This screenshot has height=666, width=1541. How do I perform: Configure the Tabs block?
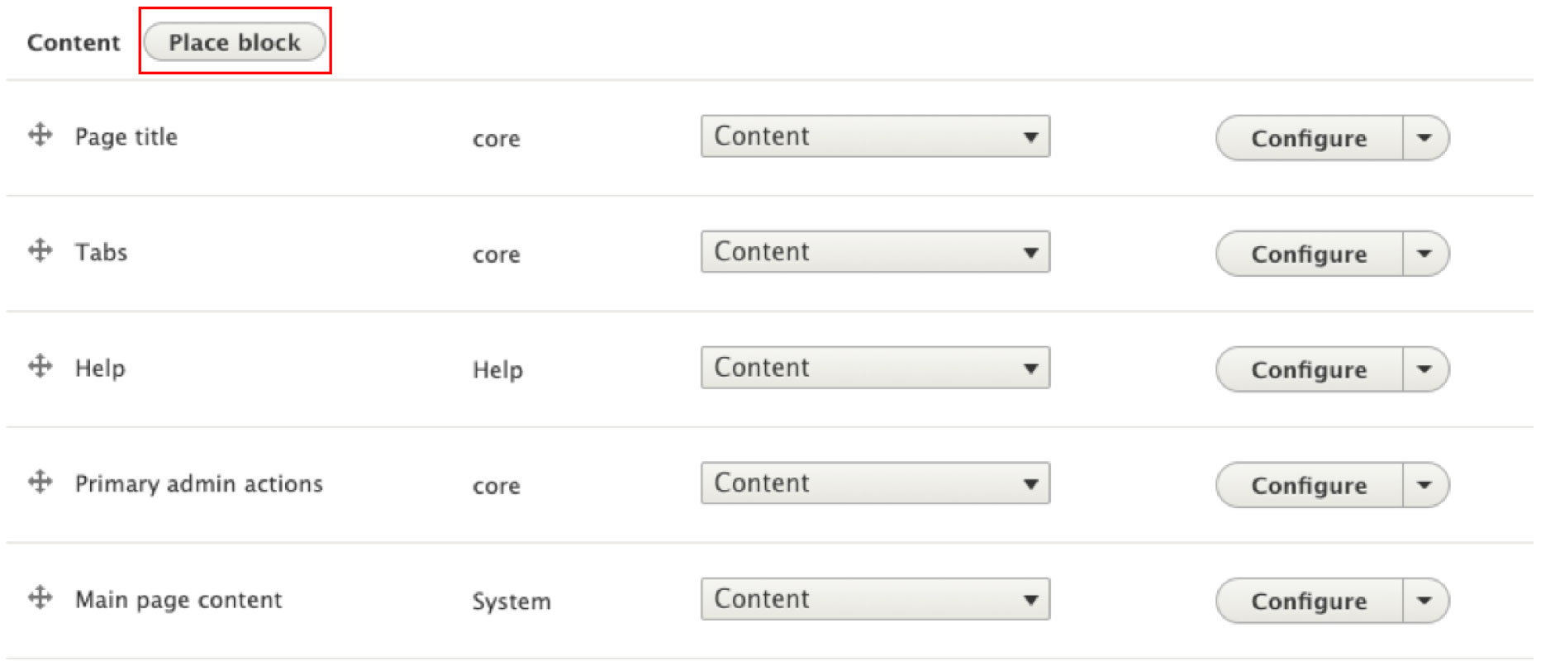point(1309,254)
